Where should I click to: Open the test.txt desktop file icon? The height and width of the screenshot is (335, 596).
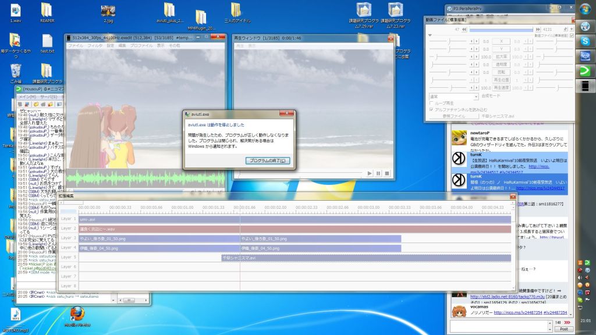(x=47, y=43)
